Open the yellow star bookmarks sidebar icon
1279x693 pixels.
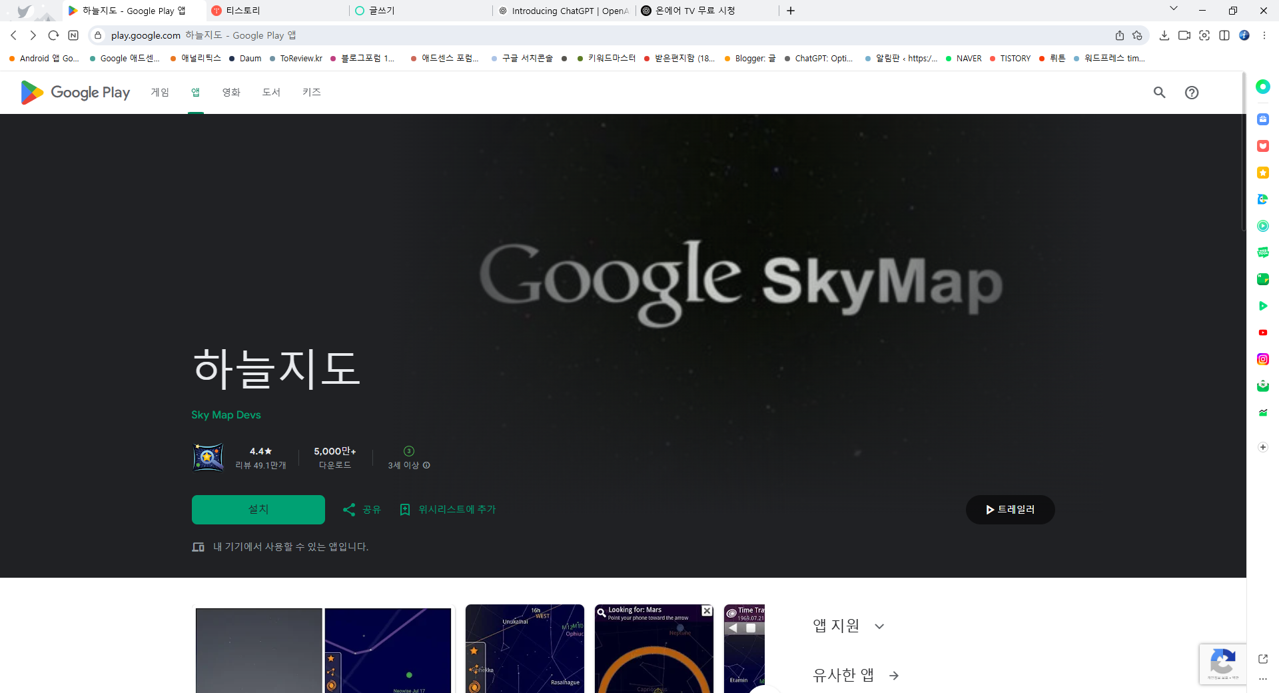coord(1263,173)
